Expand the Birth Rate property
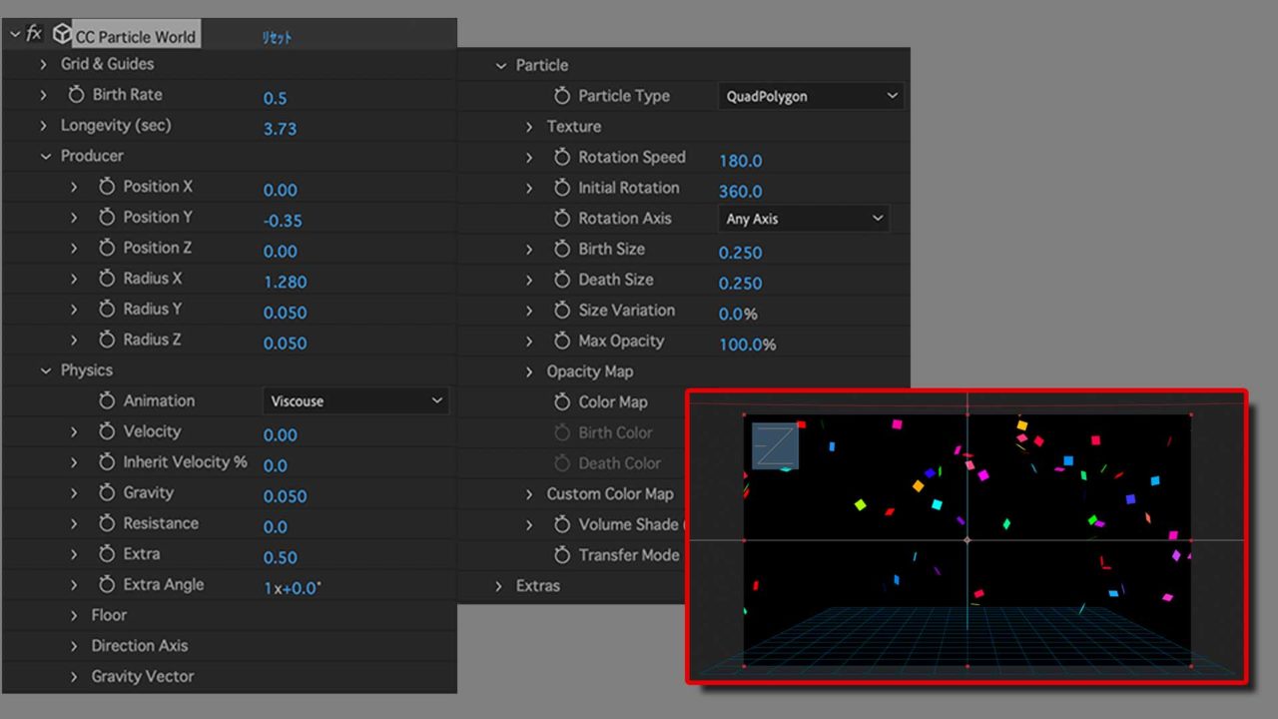Viewport: 1278px width, 719px height. (43, 95)
